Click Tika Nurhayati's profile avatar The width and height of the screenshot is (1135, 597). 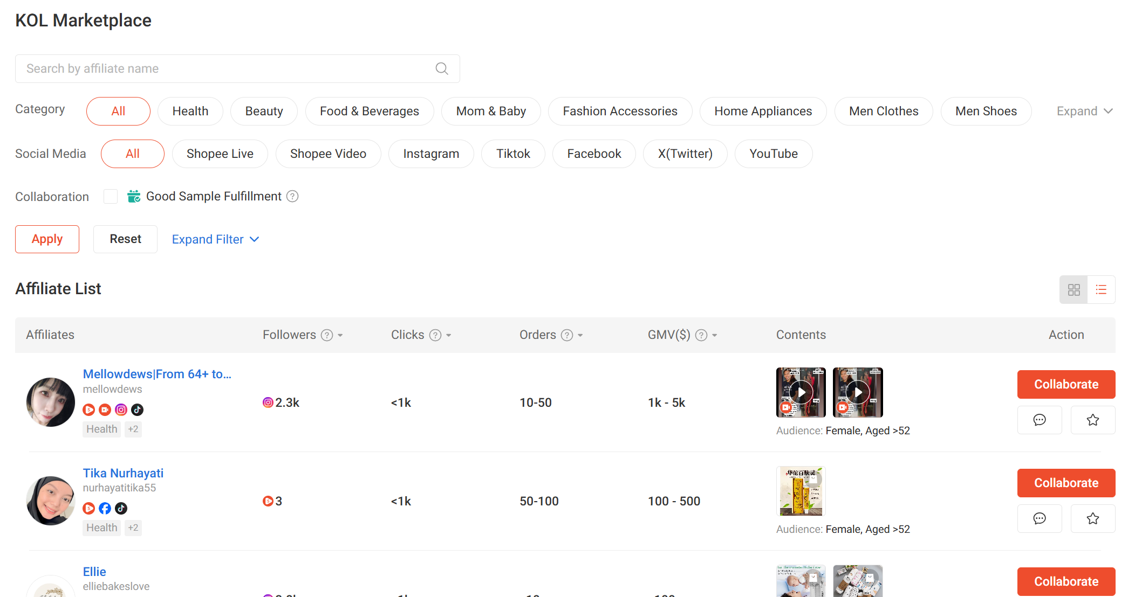(51, 501)
